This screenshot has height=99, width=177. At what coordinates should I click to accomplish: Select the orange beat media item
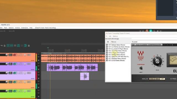(73, 58)
